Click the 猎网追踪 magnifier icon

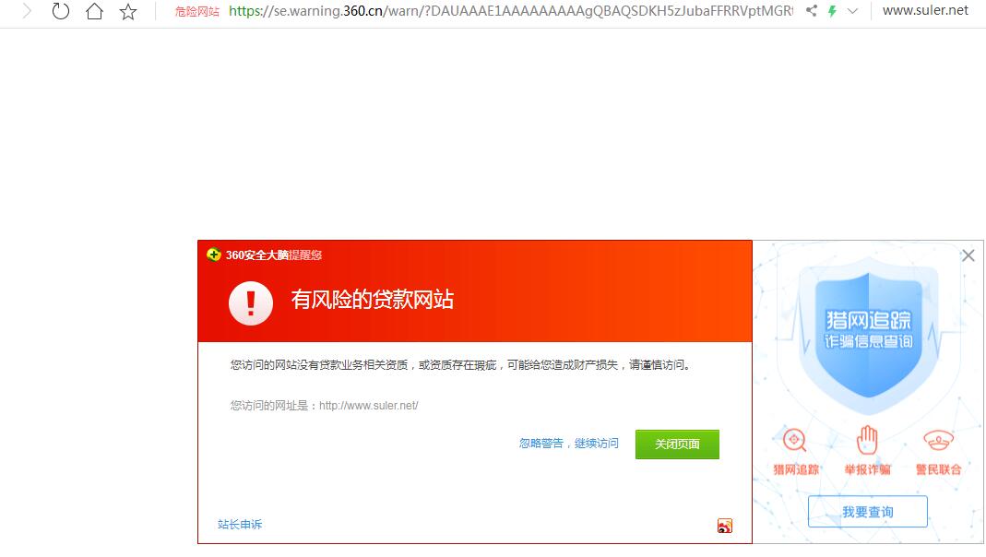795,440
